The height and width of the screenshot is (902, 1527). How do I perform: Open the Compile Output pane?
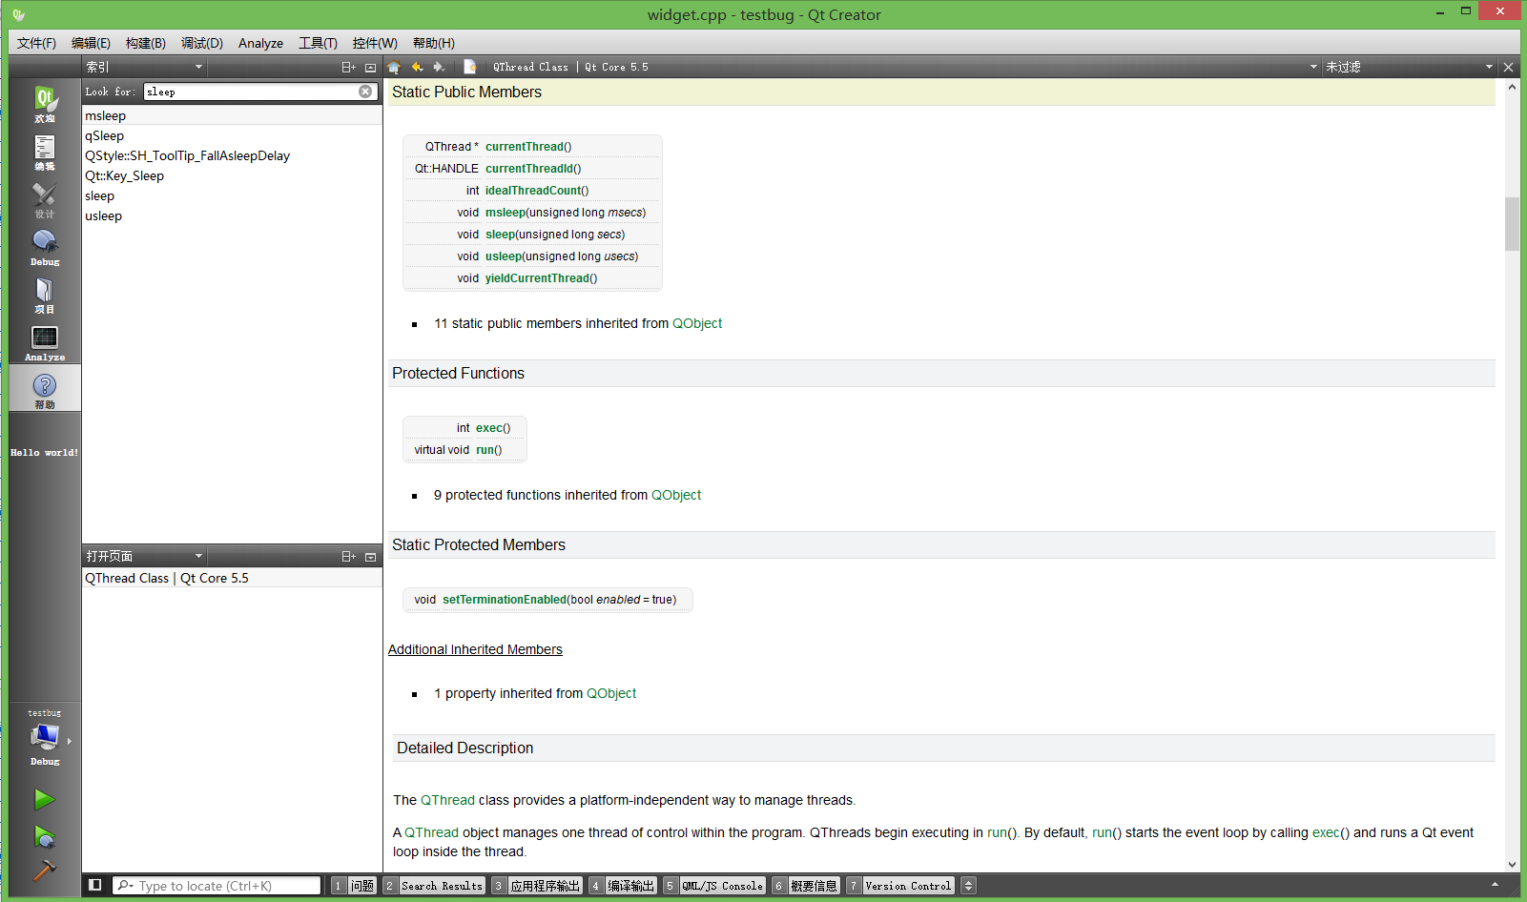point(623,886)
